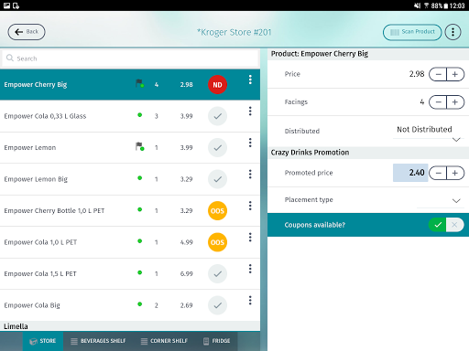Decrease Price with the minus button
Viewport: 469px width, 351px height.
pos(438,74)
